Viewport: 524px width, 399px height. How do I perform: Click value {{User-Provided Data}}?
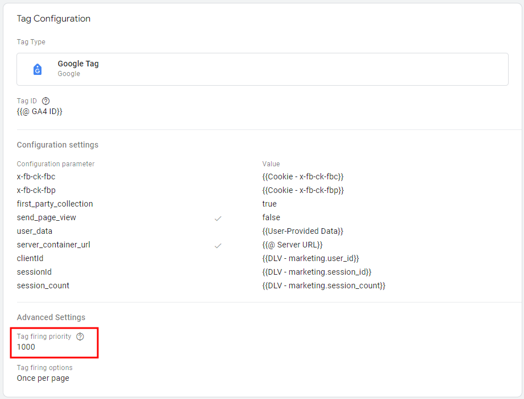click(x=303, y=231)
